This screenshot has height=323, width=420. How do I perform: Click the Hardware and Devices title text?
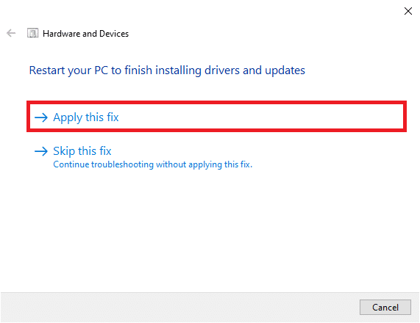[x=86, y=34]
